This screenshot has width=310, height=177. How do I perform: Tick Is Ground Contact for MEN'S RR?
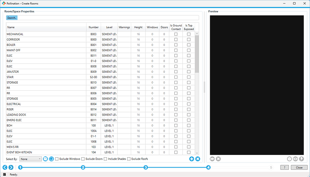(176, 147)
